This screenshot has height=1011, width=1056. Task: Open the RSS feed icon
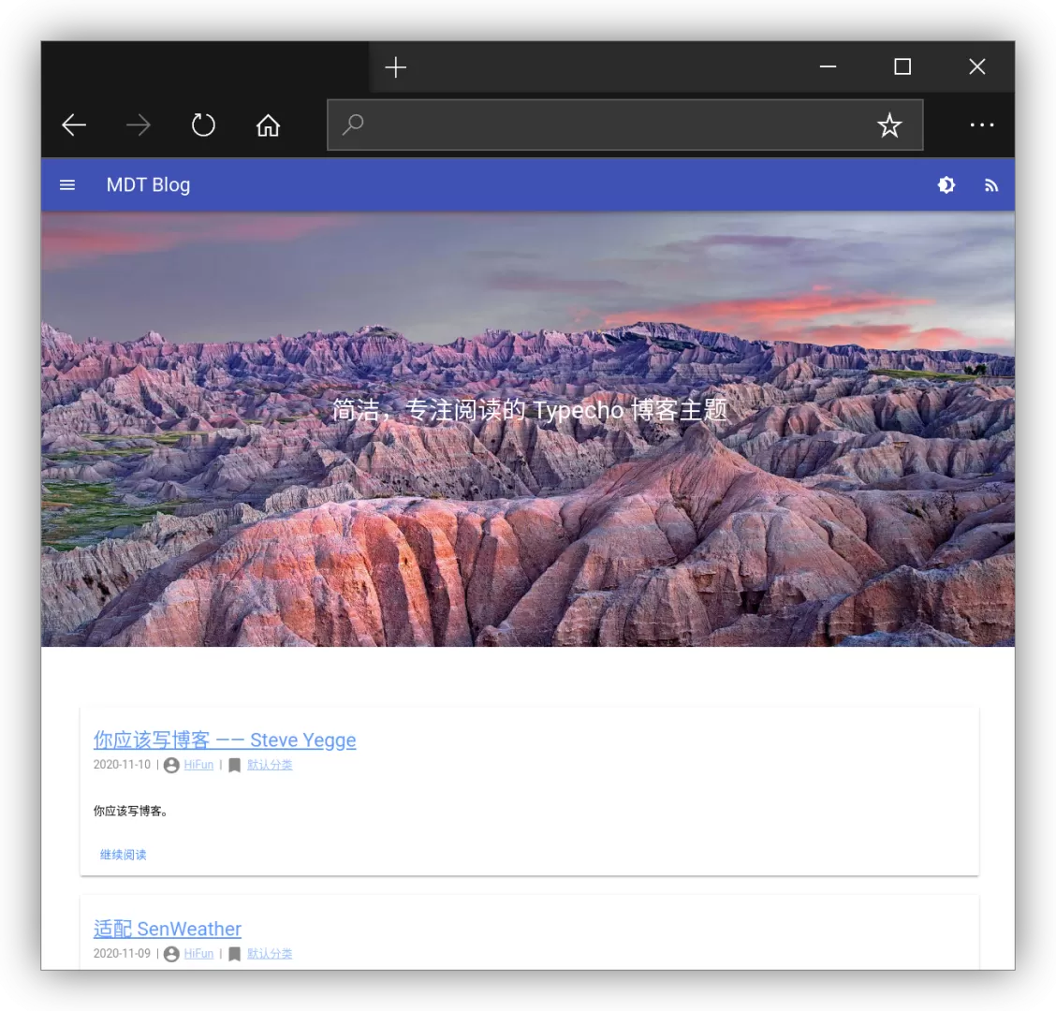[991, 185]
